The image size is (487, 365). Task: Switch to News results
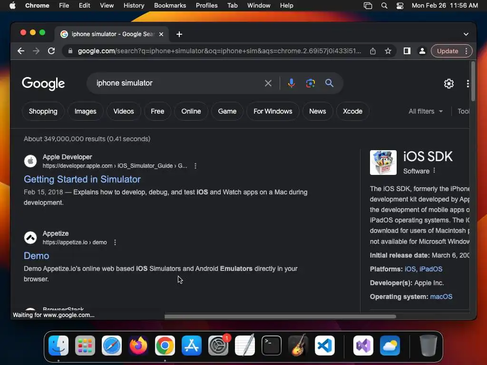[x=317, y=111]
